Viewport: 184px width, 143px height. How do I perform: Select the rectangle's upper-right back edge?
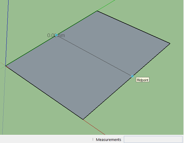[134, 27]
